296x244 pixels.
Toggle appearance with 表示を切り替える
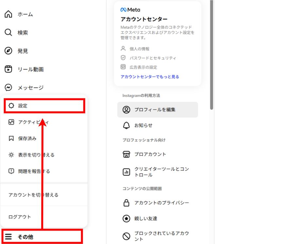tap(36, 155)
